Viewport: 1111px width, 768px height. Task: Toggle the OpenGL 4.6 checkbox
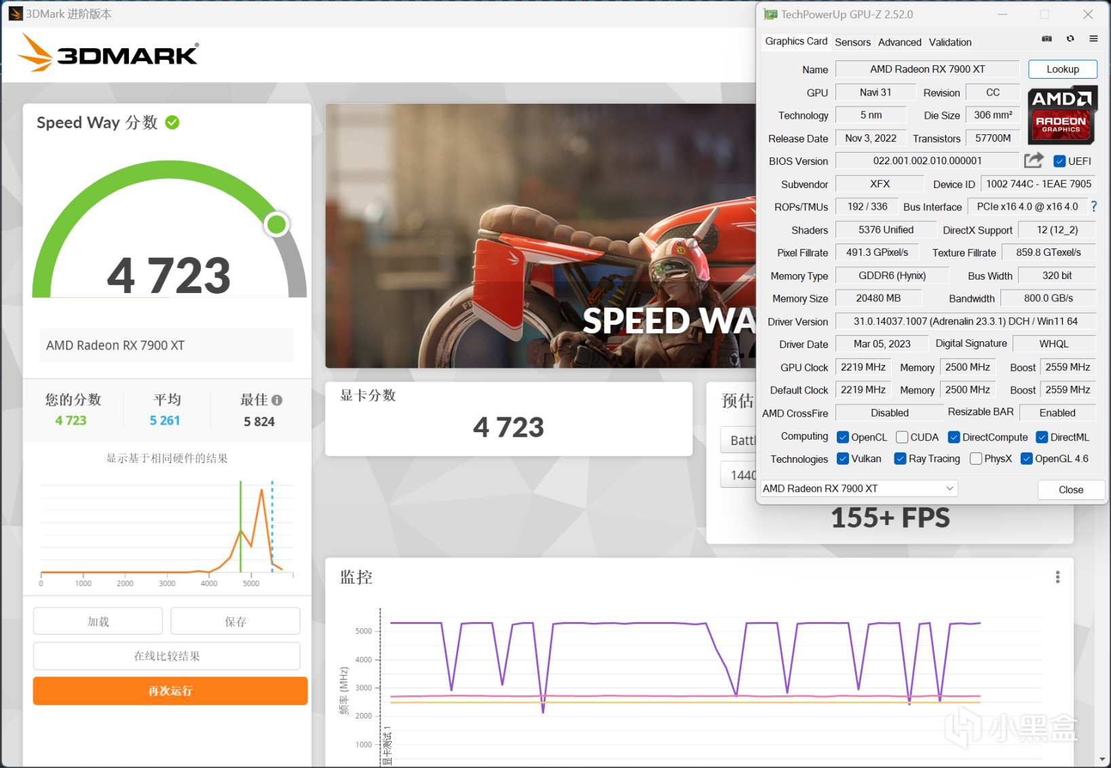[x=1027, y=459]
